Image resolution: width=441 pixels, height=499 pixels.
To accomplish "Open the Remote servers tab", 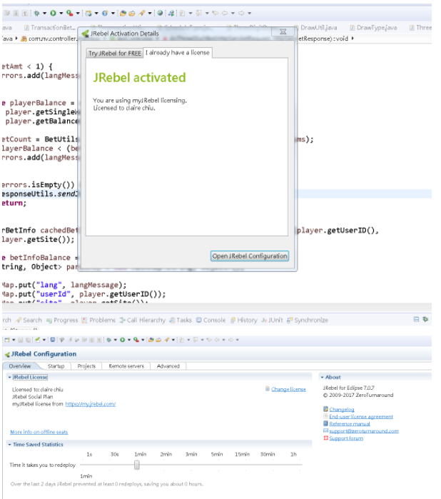I will point(126,366).
